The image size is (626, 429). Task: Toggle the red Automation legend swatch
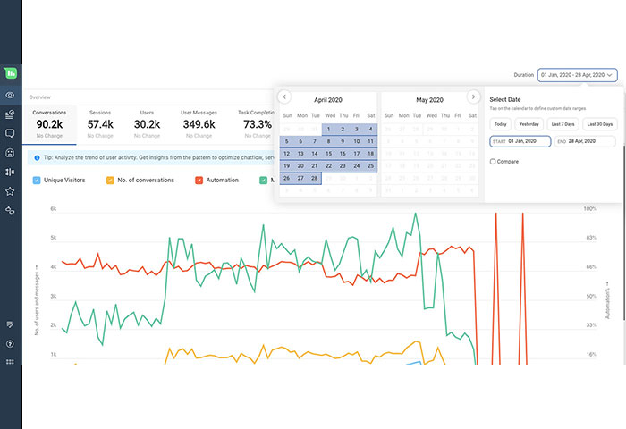pyautogui.click(x=199, y=180)
